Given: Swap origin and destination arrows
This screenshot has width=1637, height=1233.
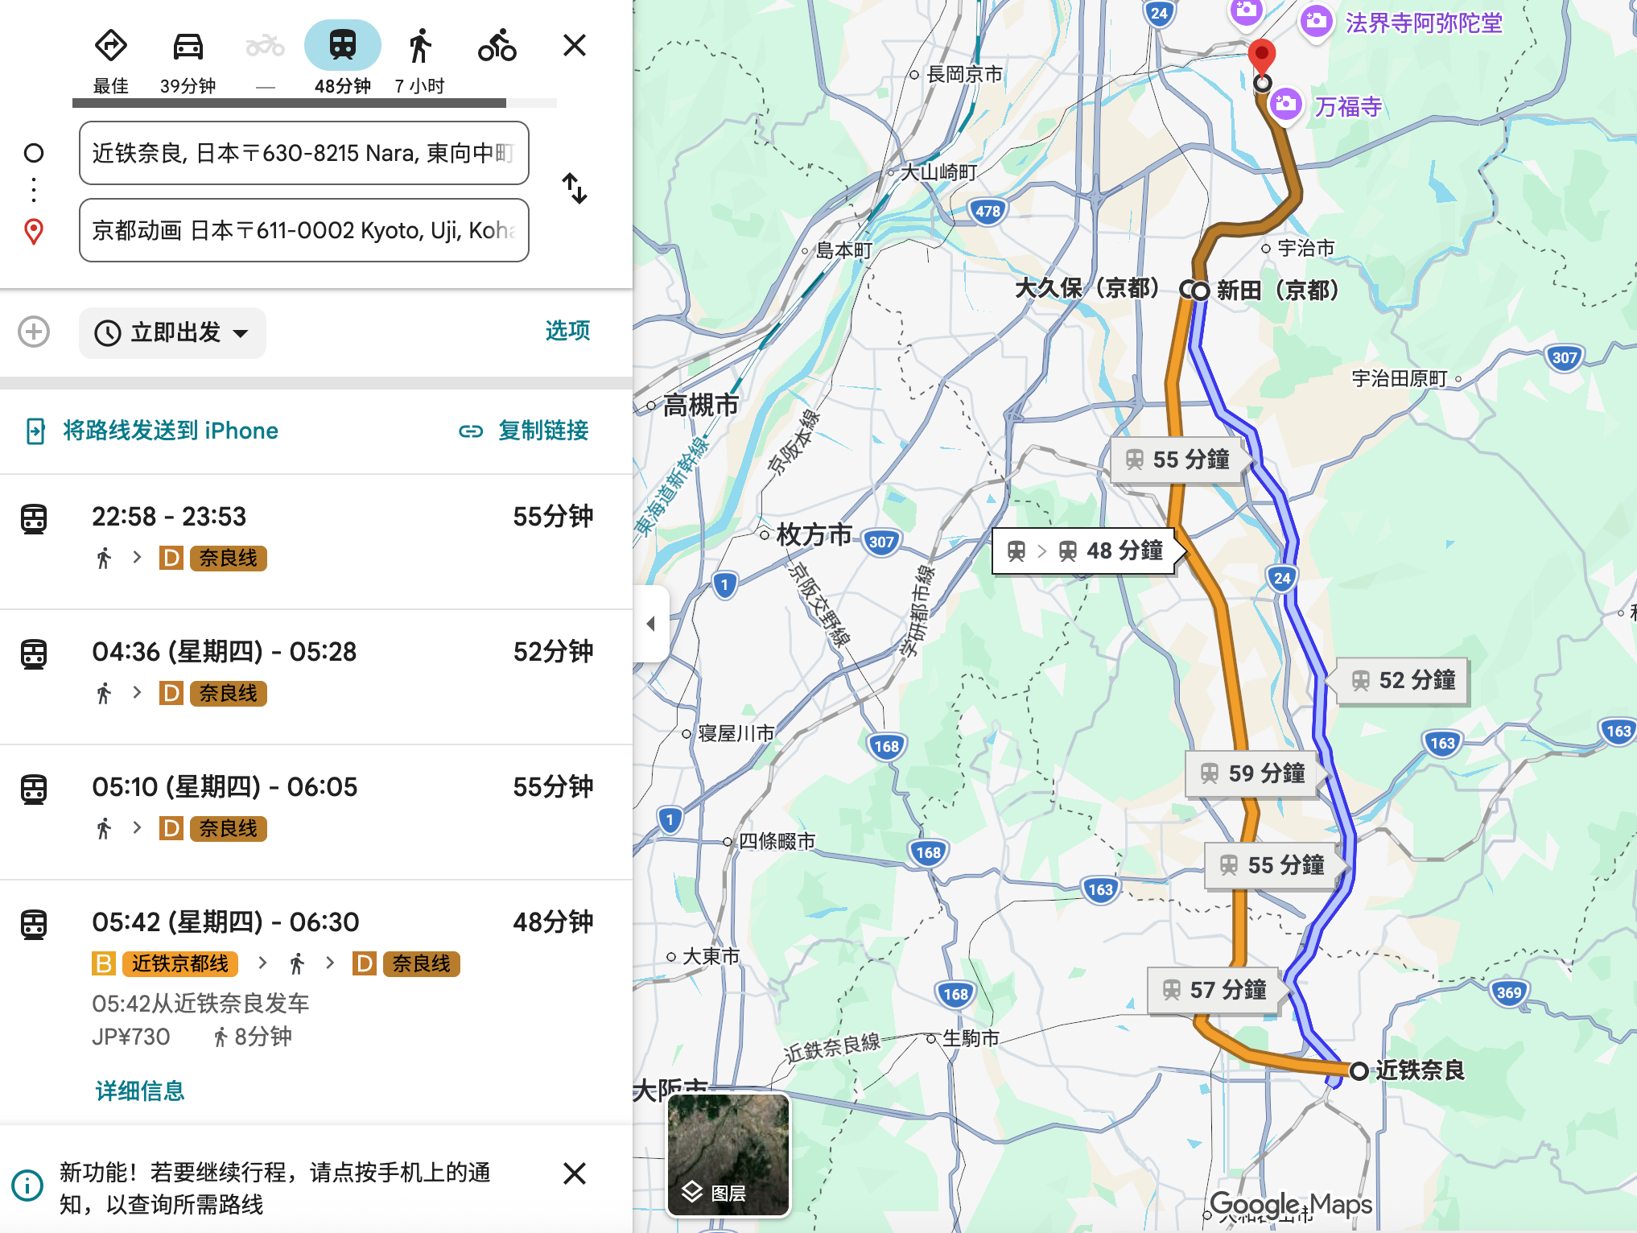Looking at the screenshot, I should [x=575, y=189].
